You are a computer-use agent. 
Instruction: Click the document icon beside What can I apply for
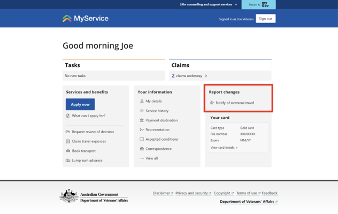tap(68, 116)
